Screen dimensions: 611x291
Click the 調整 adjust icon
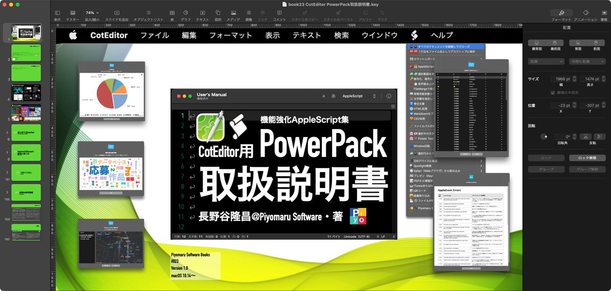[248, 12]
